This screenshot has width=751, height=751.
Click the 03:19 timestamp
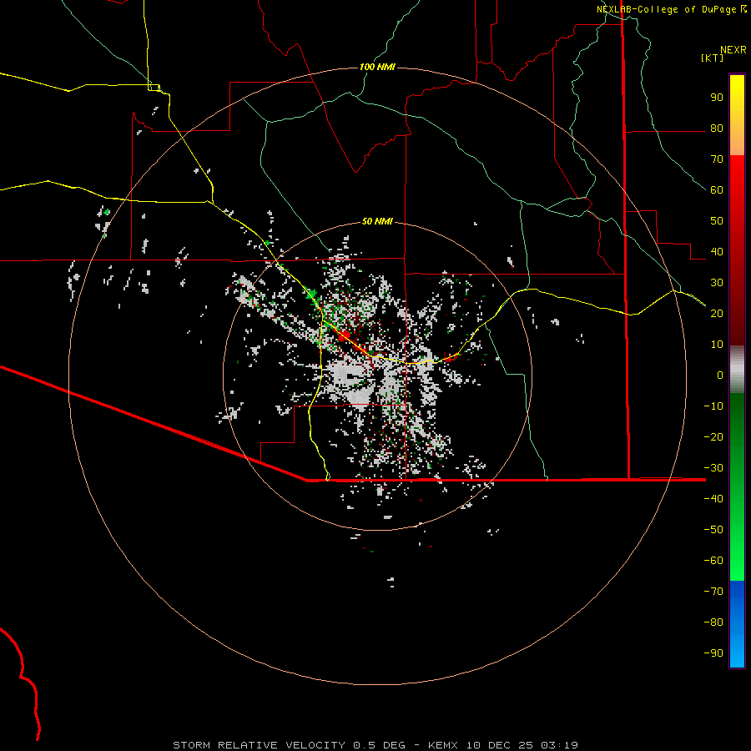click(x=560, y=745)
